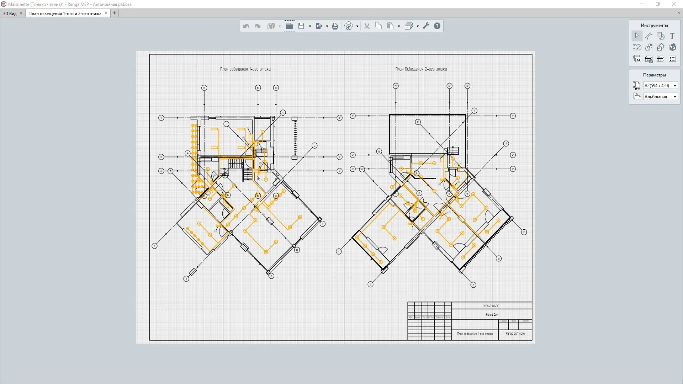Viewport: 683px width, 384px height.
Task: Print the lighting plan drawing
Action: [335, 26]
